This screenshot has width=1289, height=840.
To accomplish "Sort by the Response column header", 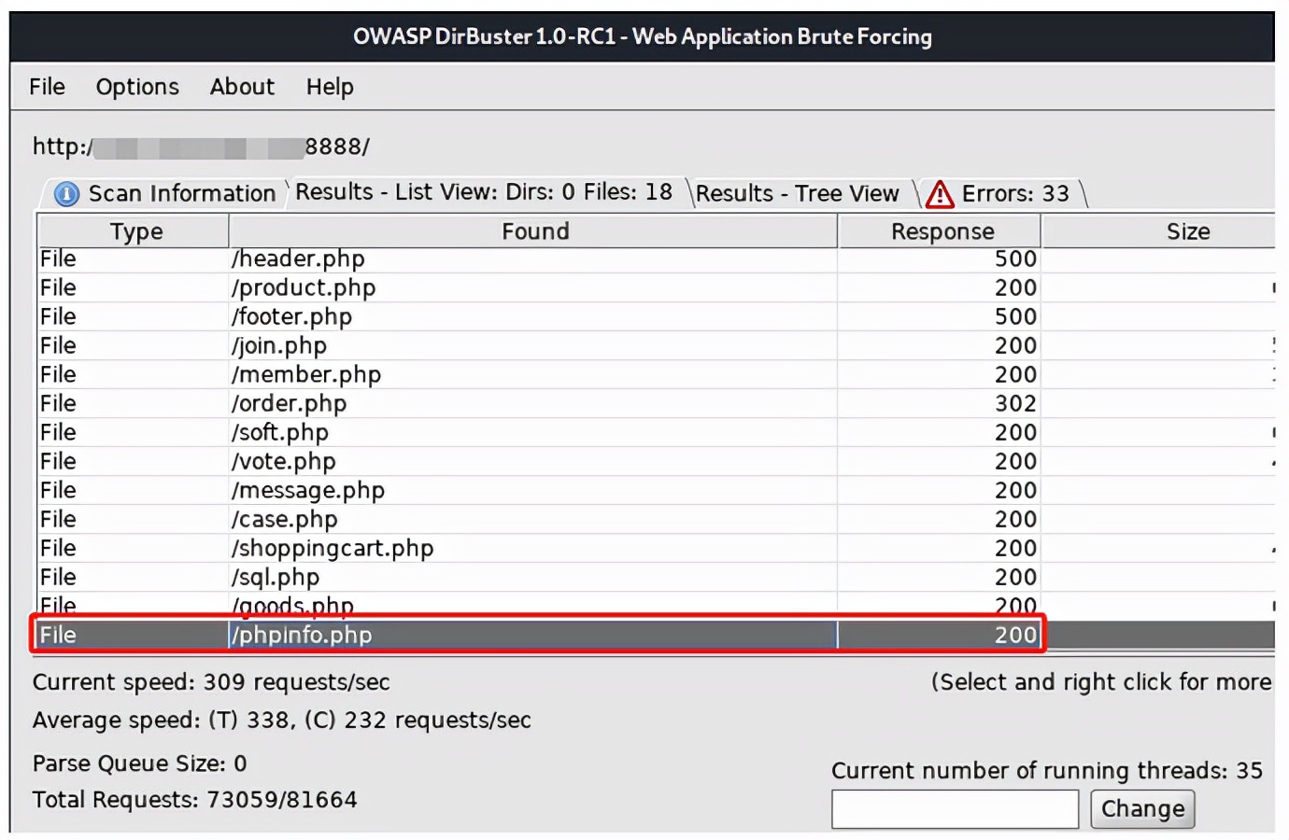I will tap(940, 231).
